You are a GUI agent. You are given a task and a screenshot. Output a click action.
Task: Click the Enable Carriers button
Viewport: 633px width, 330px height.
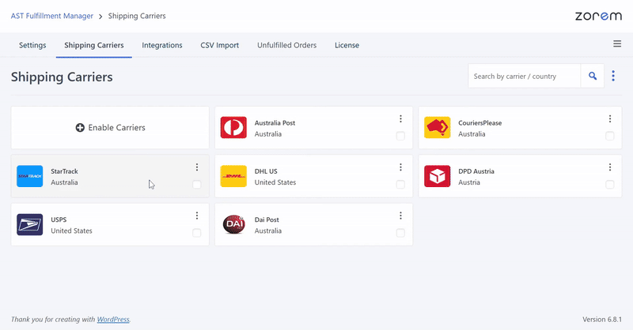(x=110, y=128)
